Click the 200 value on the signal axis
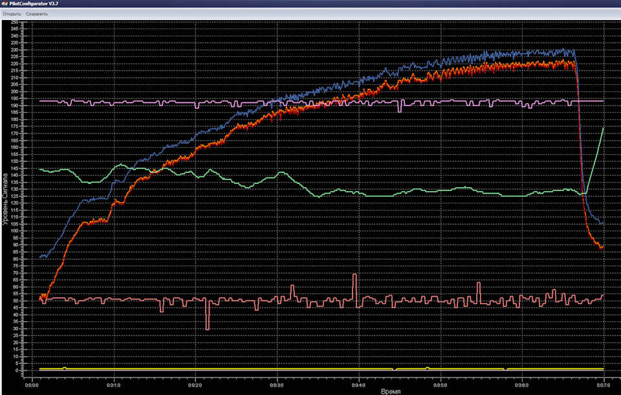This screenshot has height=395, width=621. click(14, 91)
